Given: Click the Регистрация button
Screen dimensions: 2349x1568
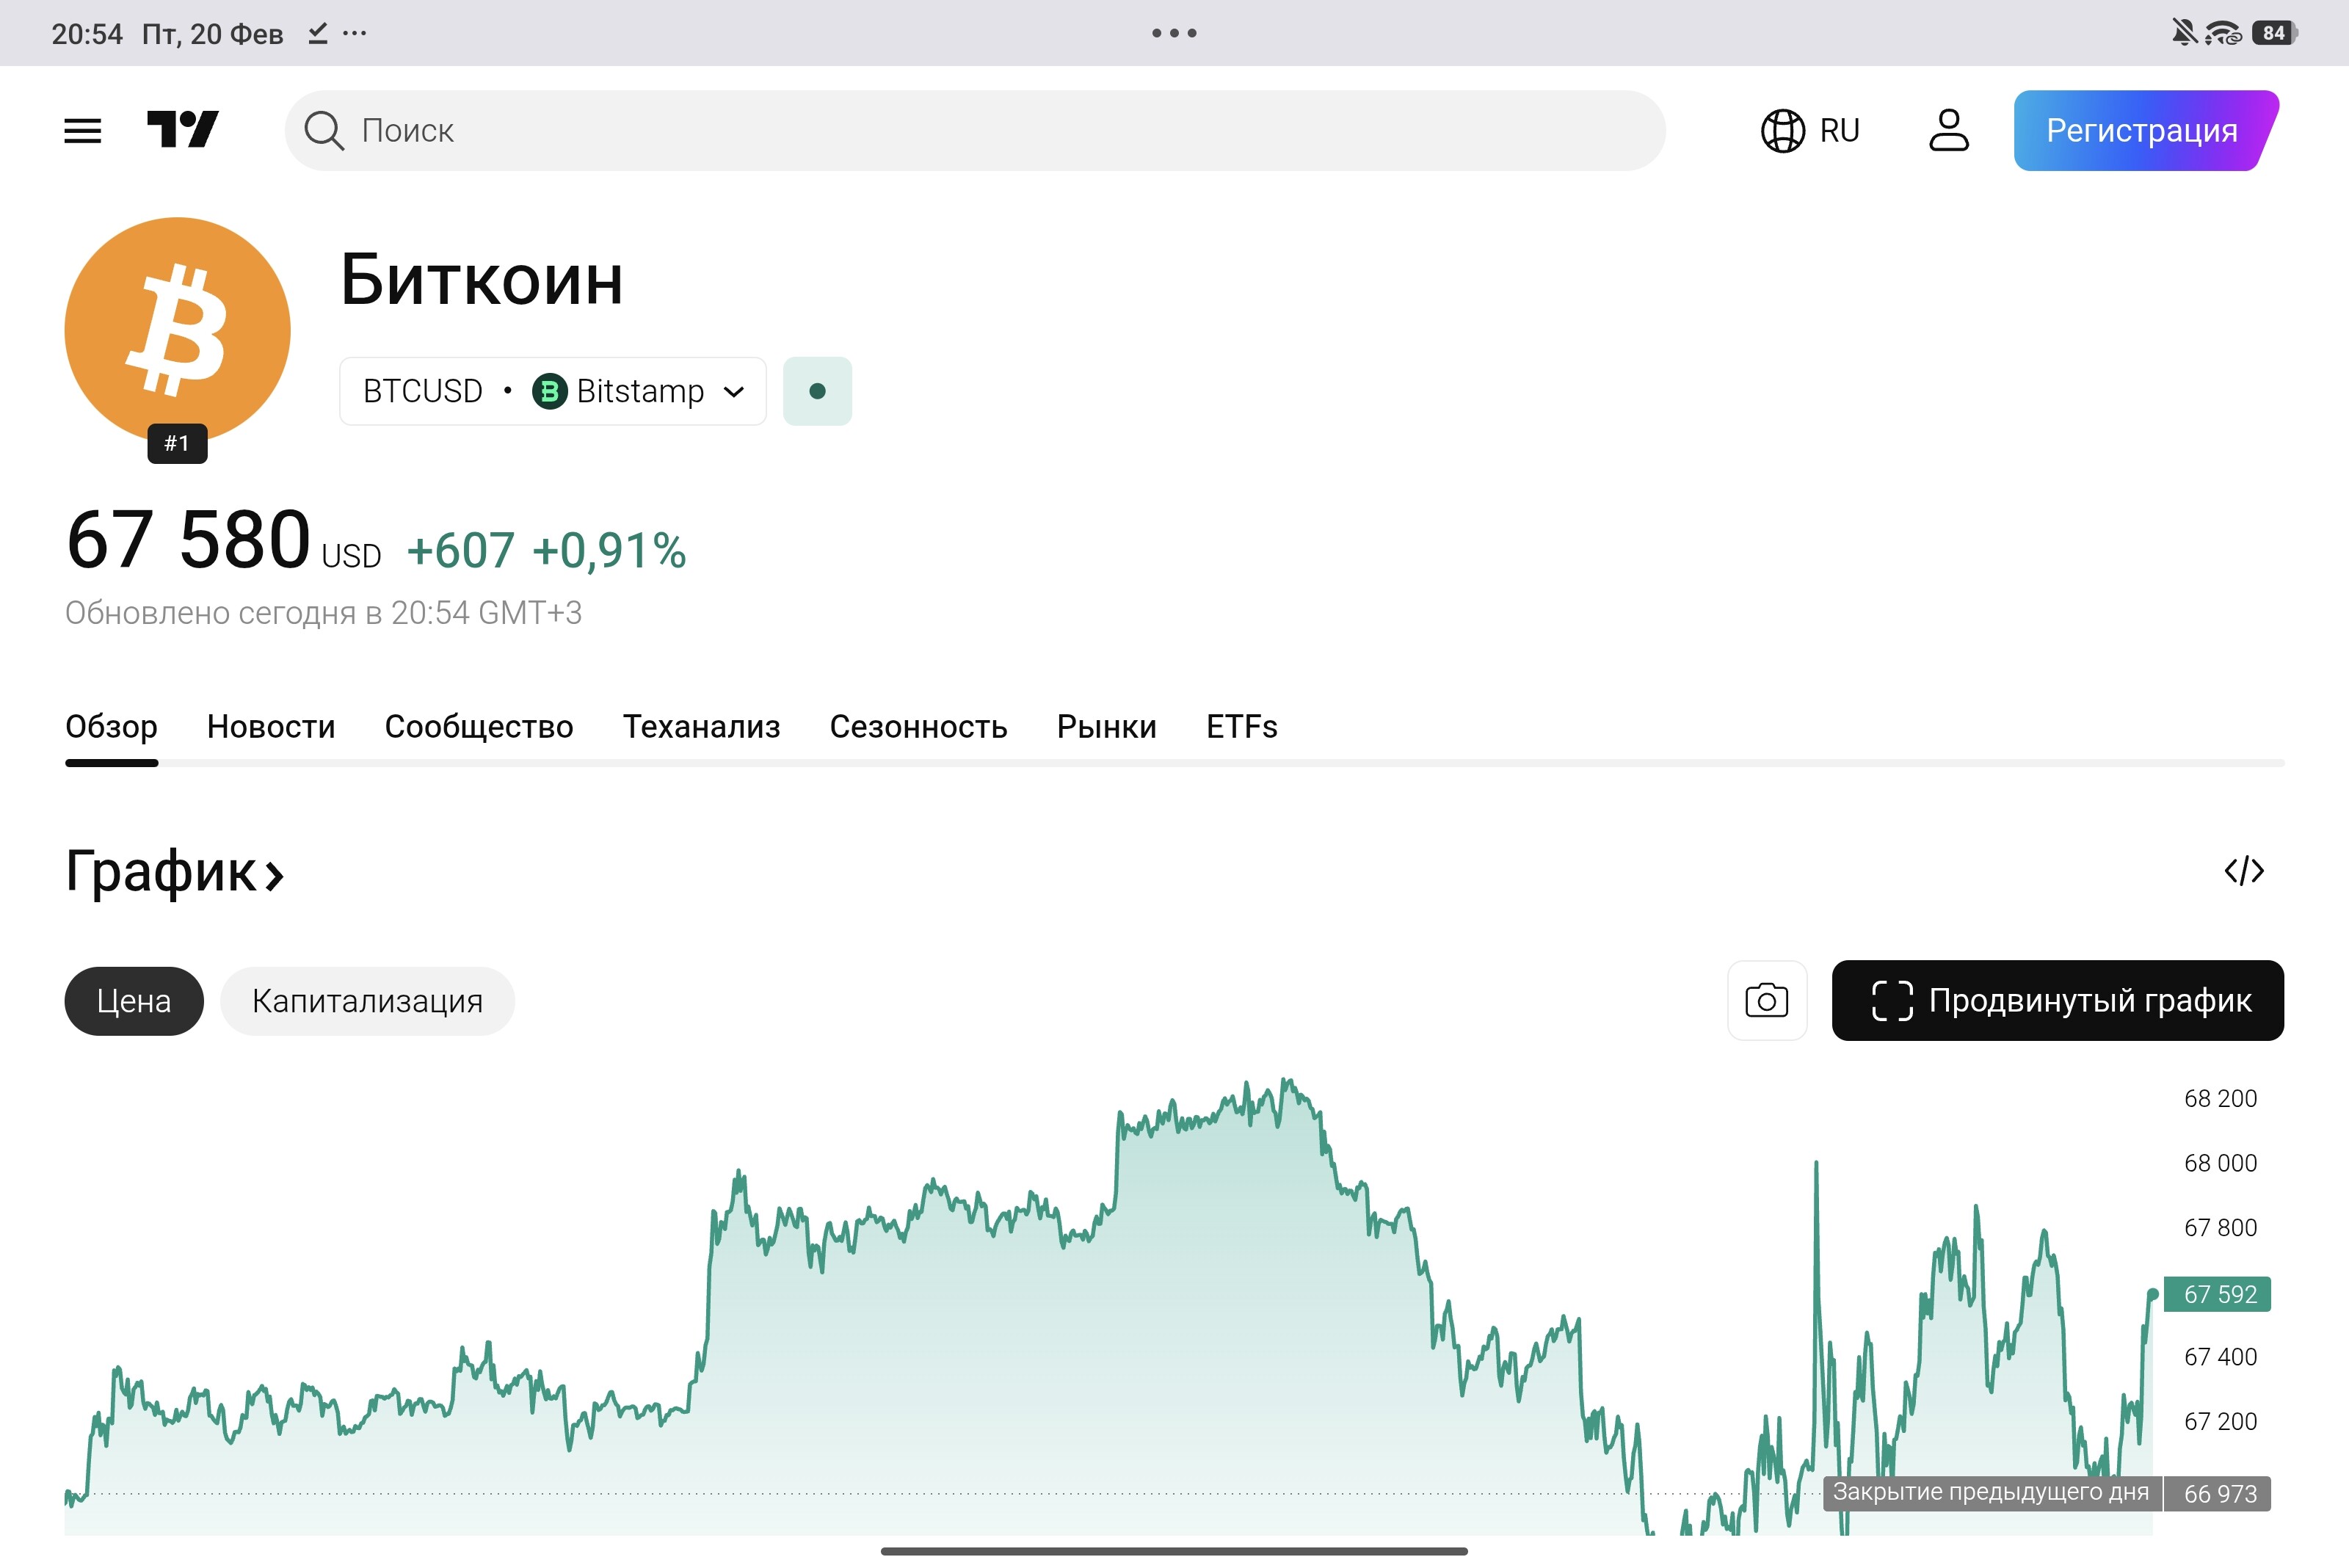Looking at the screenshot, I should (2141, 131).
